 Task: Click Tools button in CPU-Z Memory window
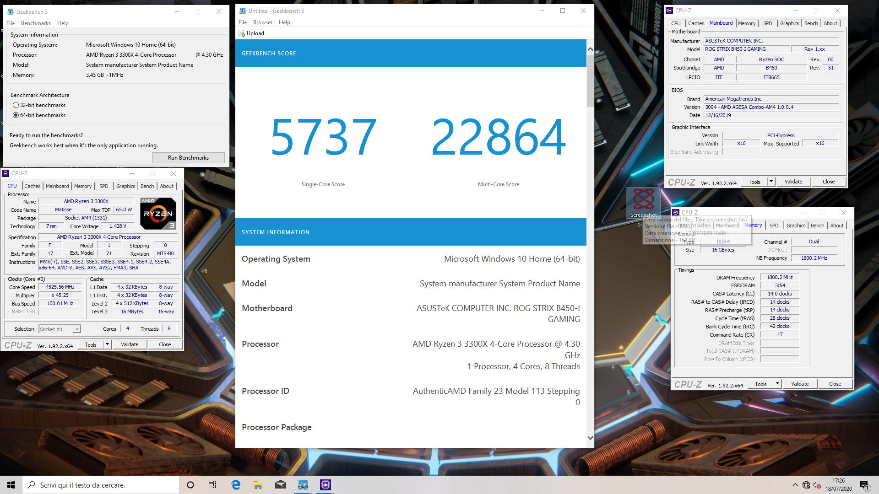point(761,384)
